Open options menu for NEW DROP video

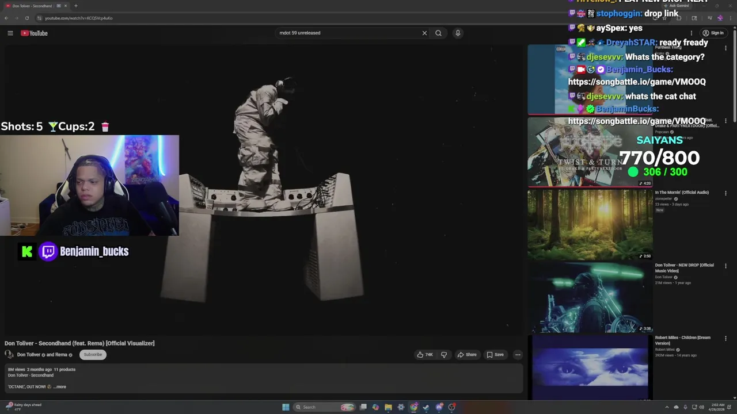(725, 266)
